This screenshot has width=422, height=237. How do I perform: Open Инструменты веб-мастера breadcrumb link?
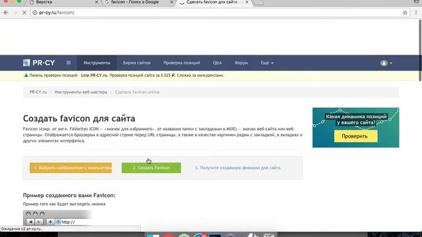80,92
